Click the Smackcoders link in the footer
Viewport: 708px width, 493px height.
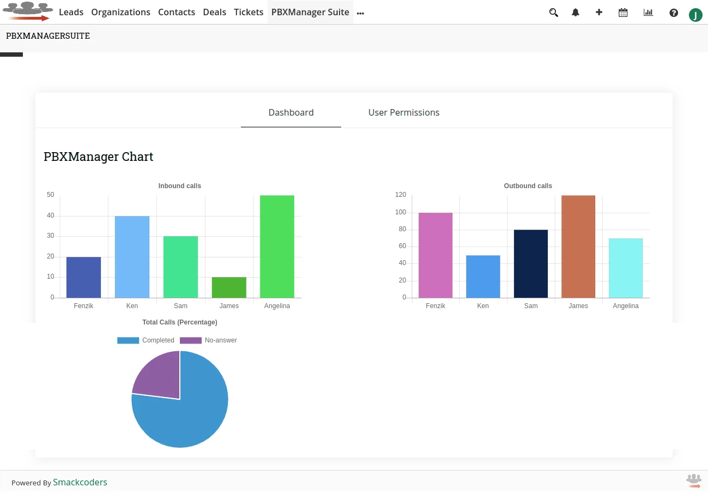(80, 482)
